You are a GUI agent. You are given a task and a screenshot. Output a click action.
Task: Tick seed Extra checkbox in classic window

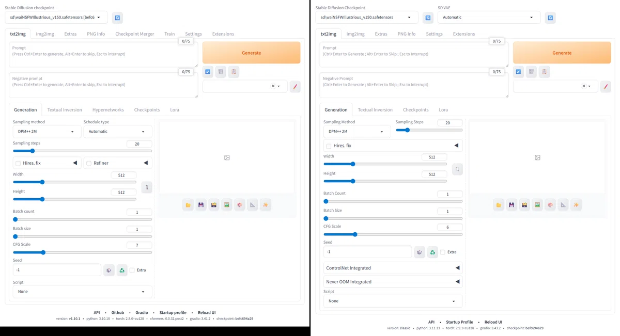(x=443, y=252)
